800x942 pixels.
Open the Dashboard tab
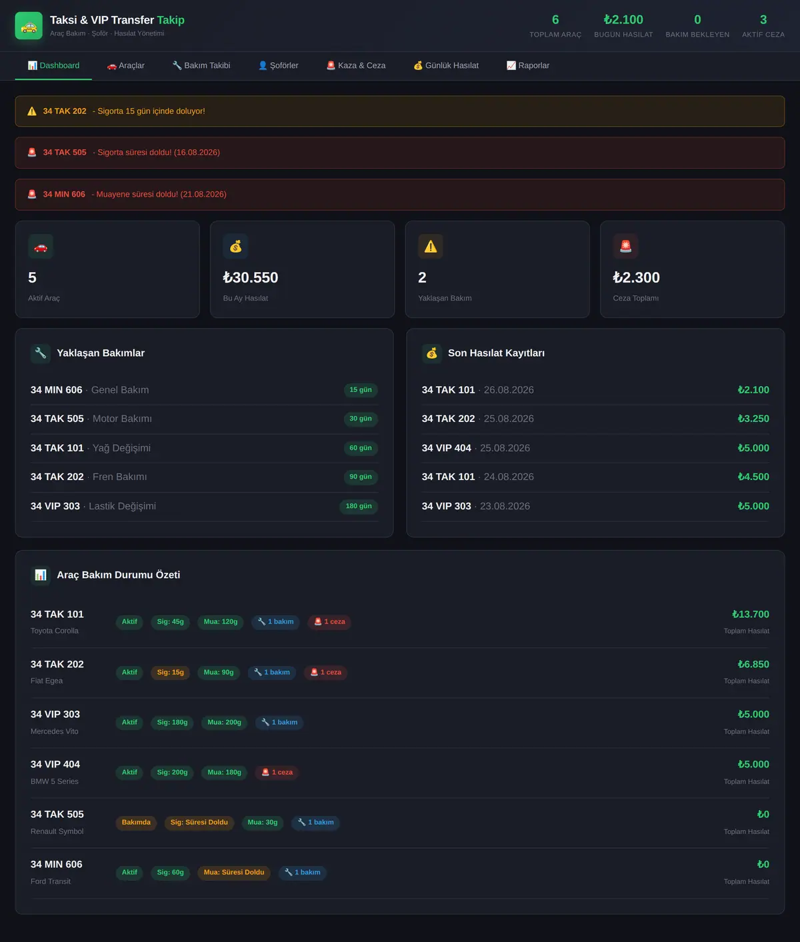pos(53,65)
